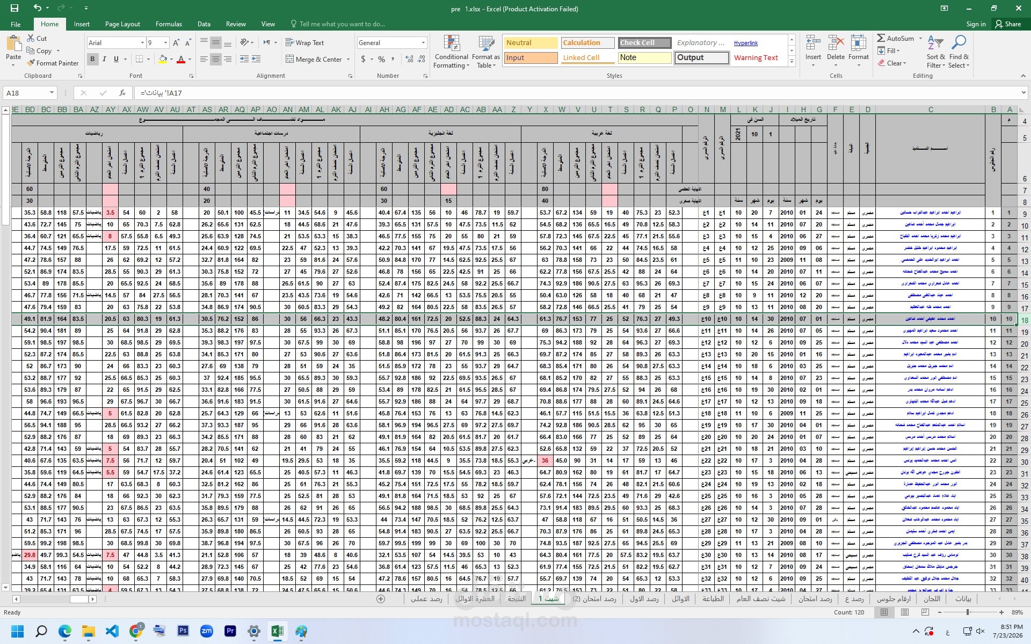Decrease font size with the smaller A icon
This screenshot has width=1031, height=644.
coord(188,43)
